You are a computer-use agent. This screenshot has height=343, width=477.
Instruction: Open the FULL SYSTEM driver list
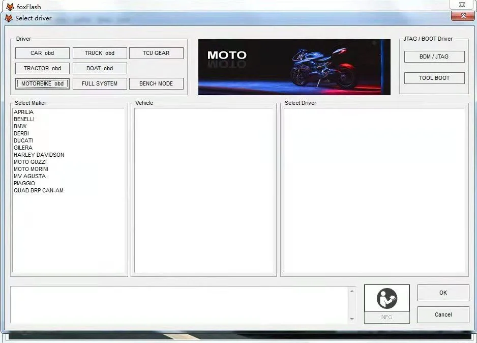click(x=100, y=83)
